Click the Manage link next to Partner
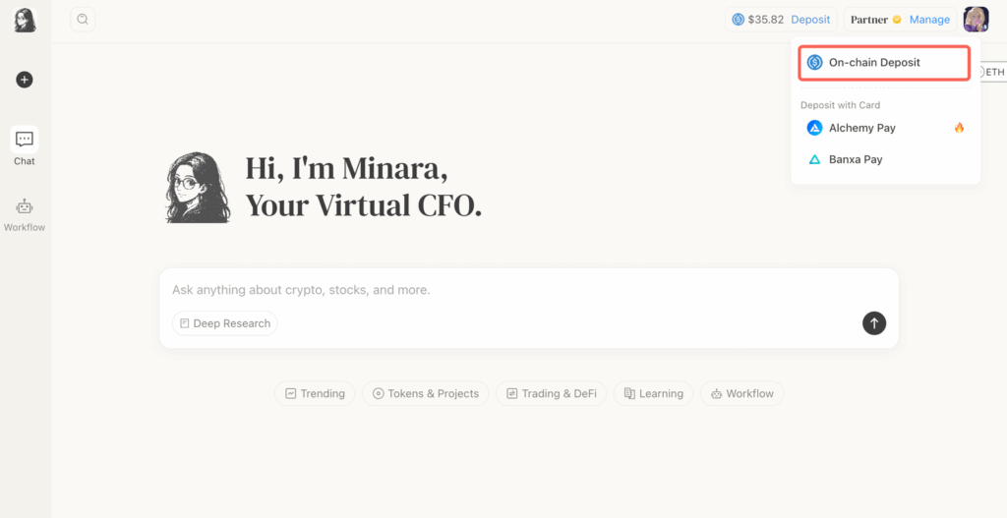1007x518 pixels. pyautogui.click(x=929, y=20)
